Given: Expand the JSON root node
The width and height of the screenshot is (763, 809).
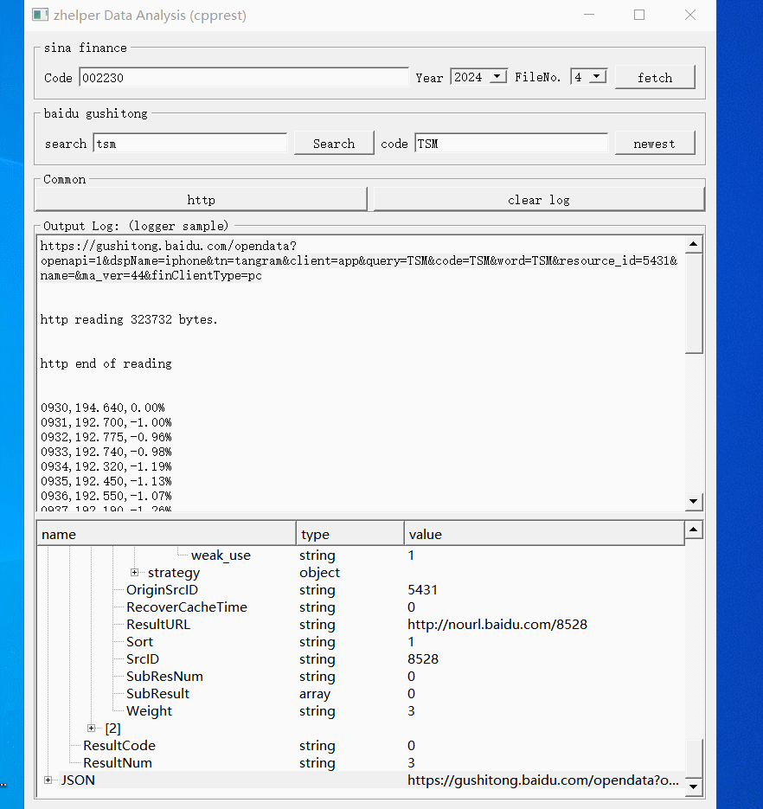Looking at the screenshot, I should tap(48, 780).
